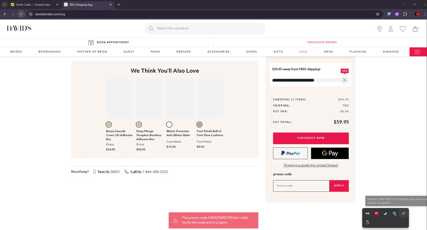Click the handset icon next to Call Us
This screenshot has width=427, height=230.
(126, 172)
